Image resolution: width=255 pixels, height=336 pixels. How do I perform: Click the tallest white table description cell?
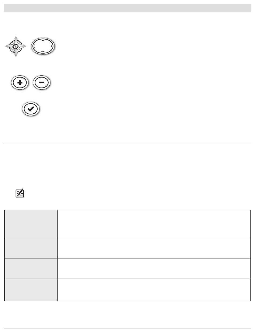click(154, 224)
